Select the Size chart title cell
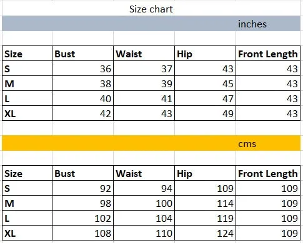303x243 pixels. 151,9
